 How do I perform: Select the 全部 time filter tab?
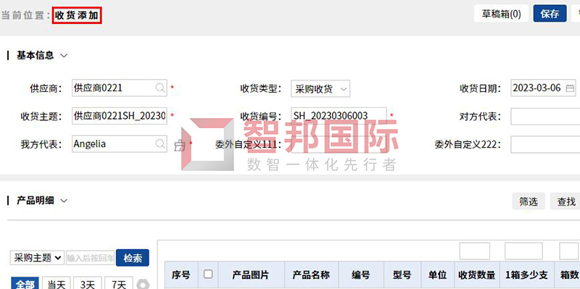tap(25, 284)
